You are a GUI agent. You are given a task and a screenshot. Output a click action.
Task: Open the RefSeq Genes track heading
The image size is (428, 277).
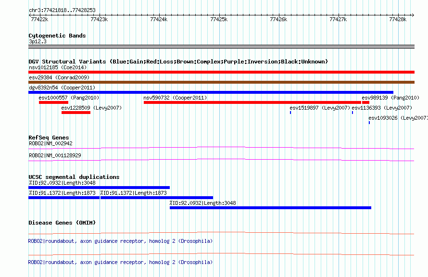click(x=49, y=137)
